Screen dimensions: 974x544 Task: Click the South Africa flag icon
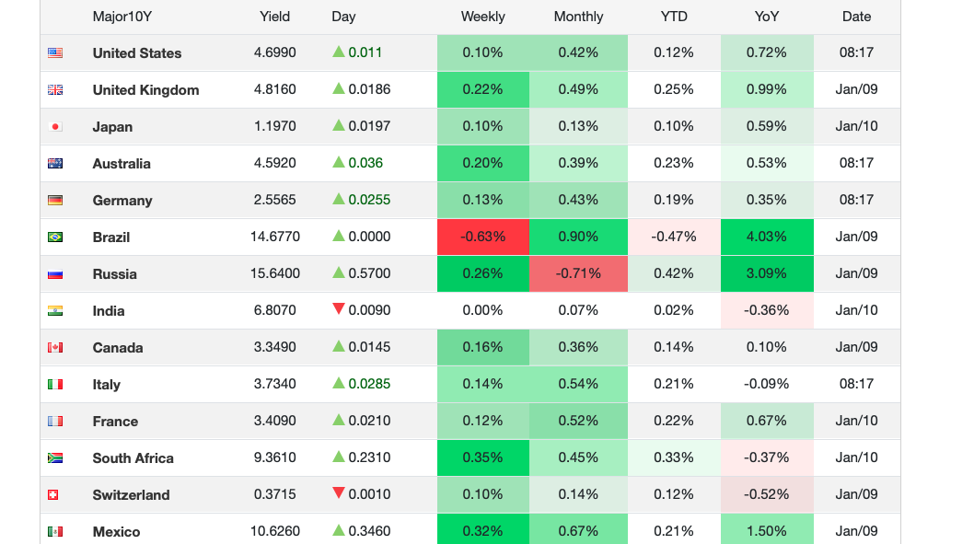(55, 457)
